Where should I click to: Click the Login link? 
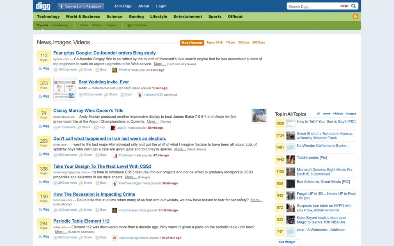[x=161, y=6]
